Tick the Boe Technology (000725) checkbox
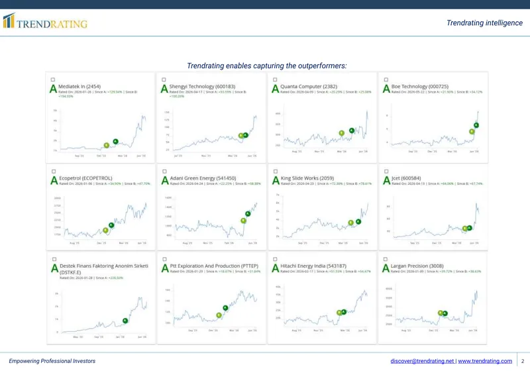The image size is (530, 375). pos(386,80)
